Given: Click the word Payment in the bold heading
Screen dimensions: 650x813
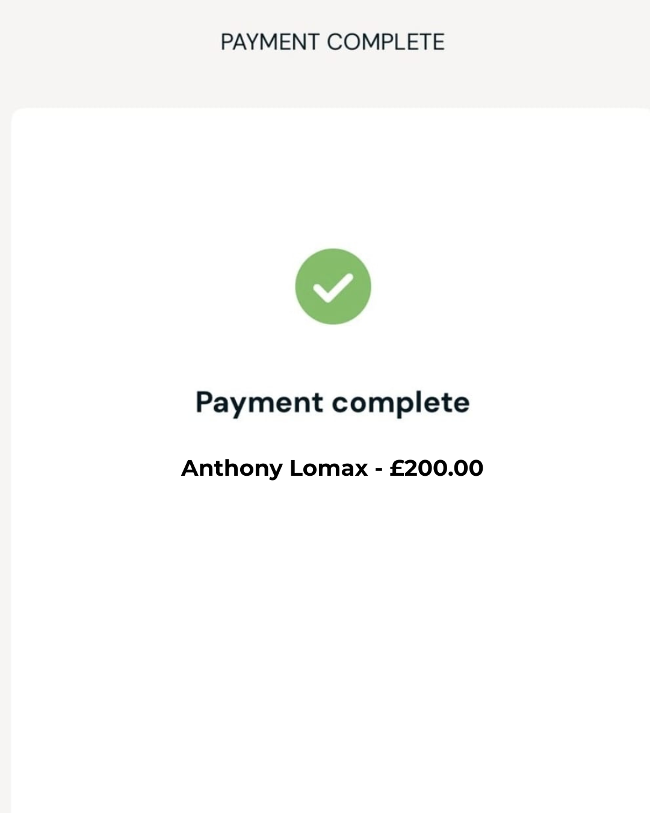Looking at the screenshot, I should click(259, 402).
